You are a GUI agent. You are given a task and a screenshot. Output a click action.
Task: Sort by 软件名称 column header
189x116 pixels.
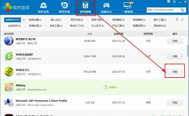click(9, 34)
